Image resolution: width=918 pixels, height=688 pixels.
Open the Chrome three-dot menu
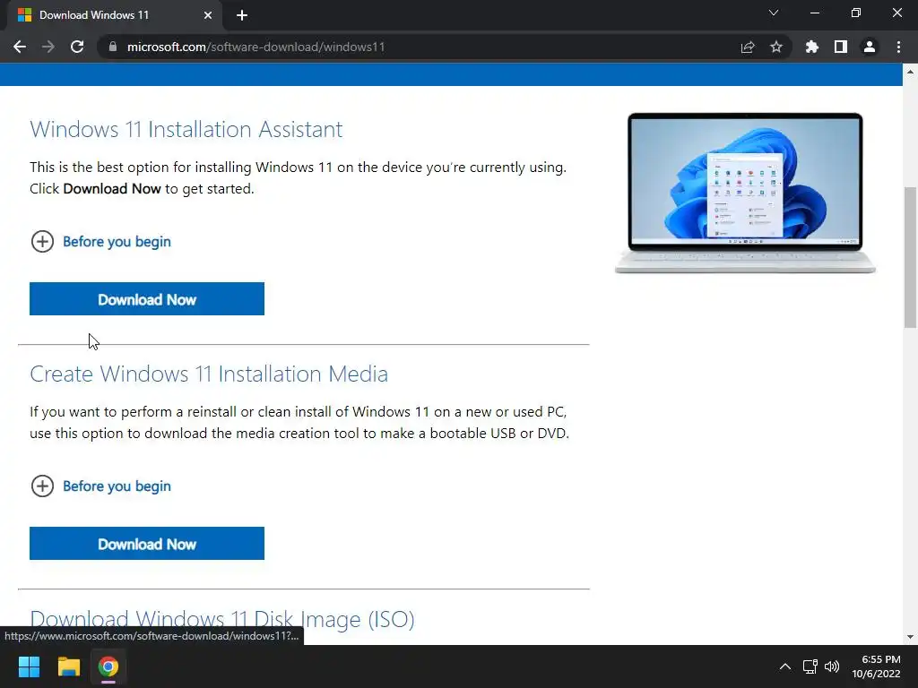[x=898, y=47]
